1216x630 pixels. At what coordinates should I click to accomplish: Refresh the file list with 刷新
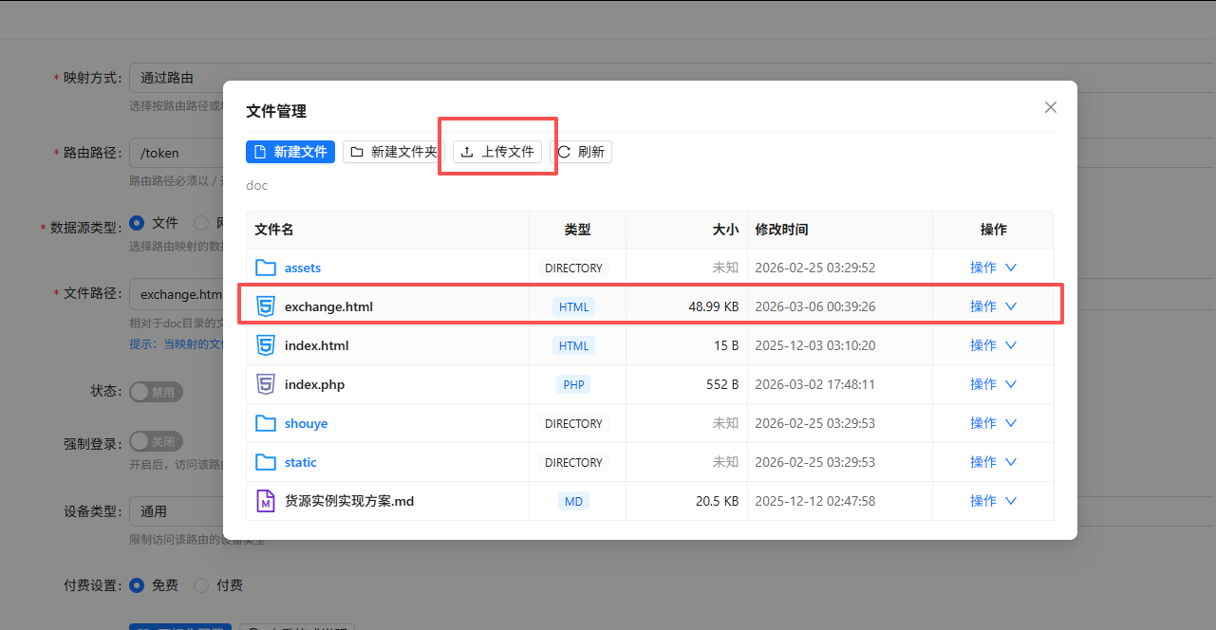coord(581,152)
